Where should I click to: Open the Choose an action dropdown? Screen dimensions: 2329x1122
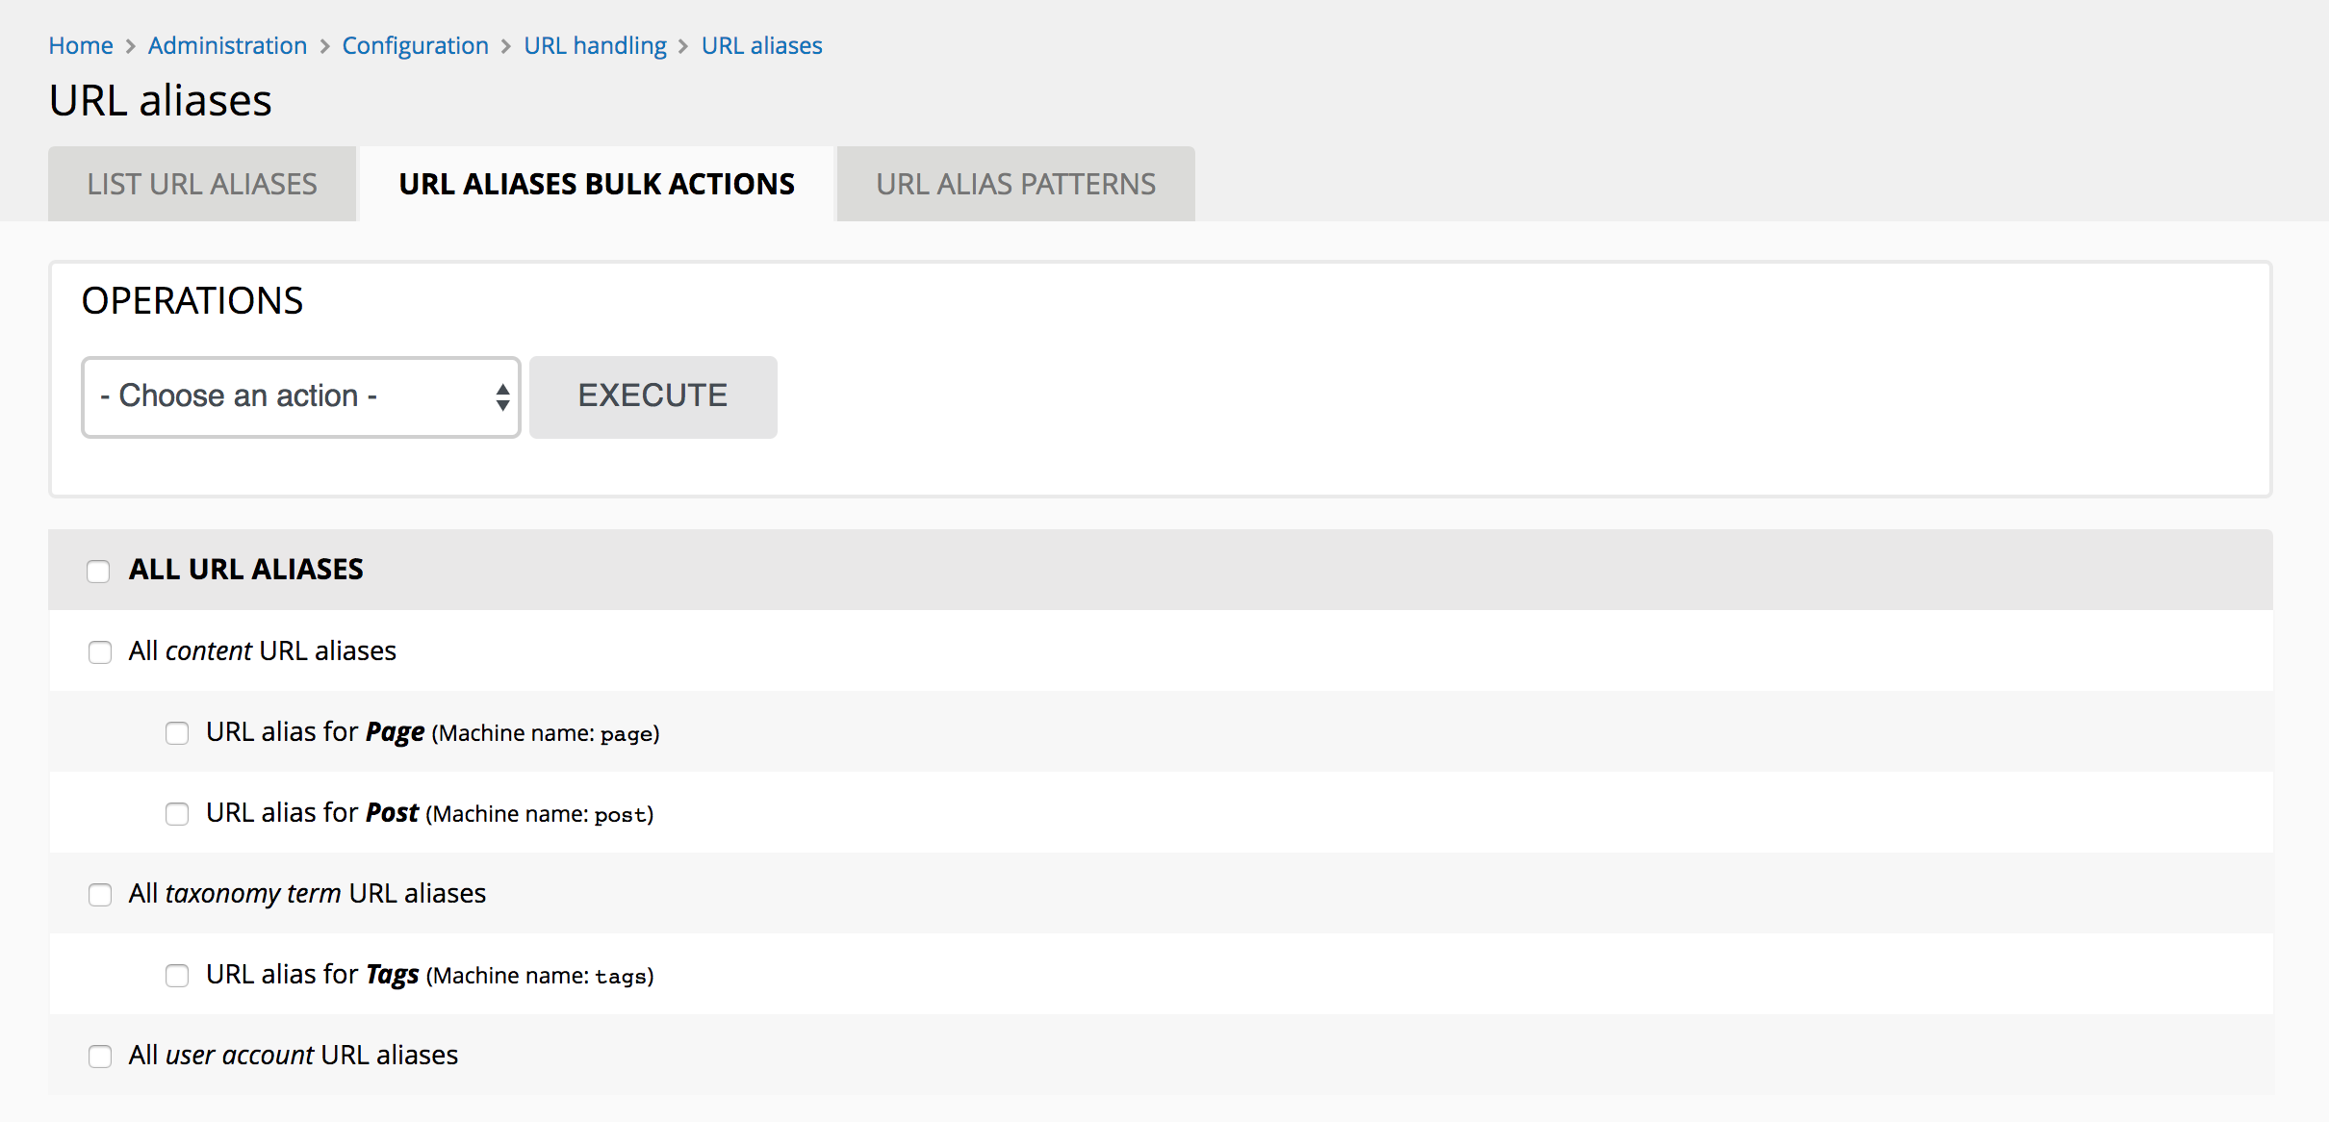pos(300,395)
